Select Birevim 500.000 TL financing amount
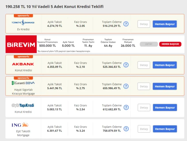The width and height of the screenshot is (187, 141). click(x=47, y=46)
